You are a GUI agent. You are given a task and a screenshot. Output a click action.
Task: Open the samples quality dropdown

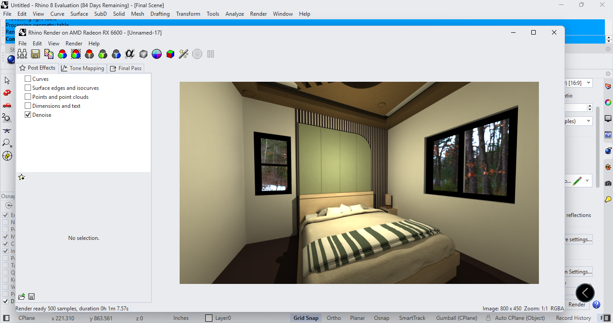588,121
